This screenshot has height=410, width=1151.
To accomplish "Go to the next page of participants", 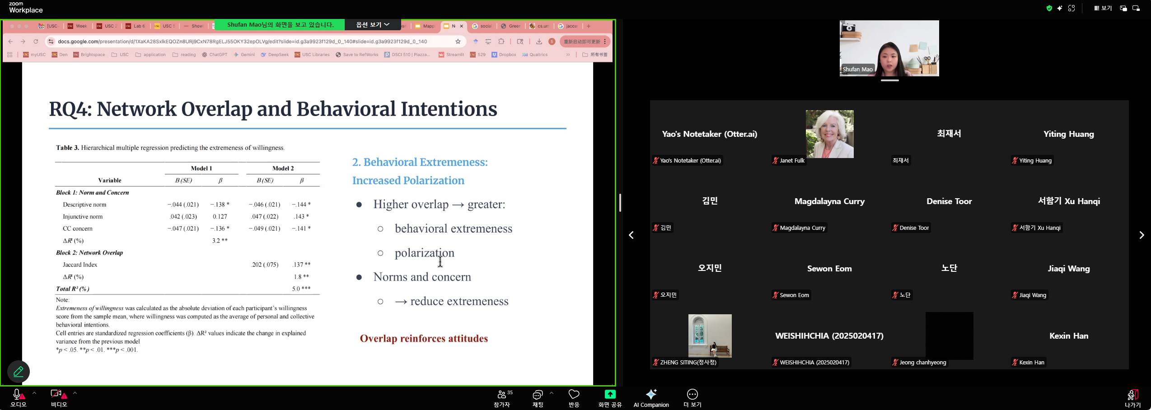I will pos(1141,235).
